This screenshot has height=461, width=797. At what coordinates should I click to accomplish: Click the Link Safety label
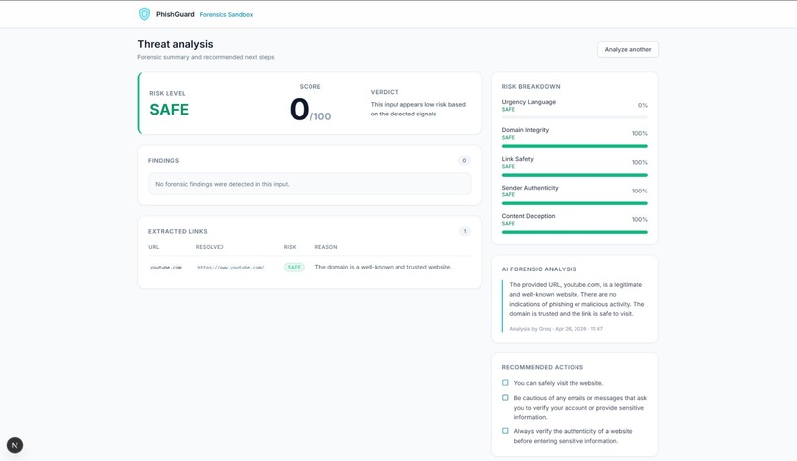(x=517, y=159)
